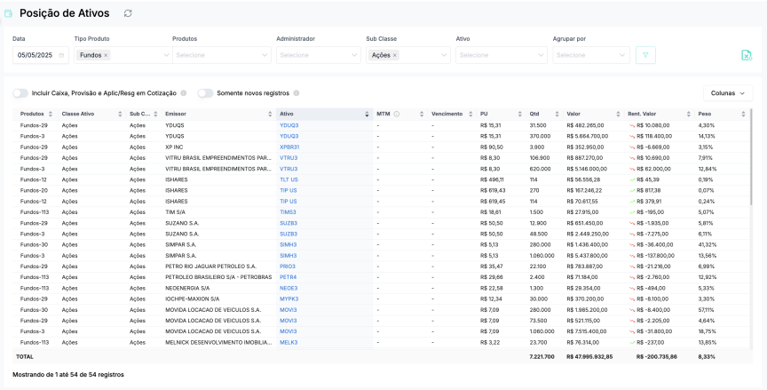767x390 pixels.
Task: Click the XP INC issuer cell
Action: pyautogui.click(x=174, y=147)
